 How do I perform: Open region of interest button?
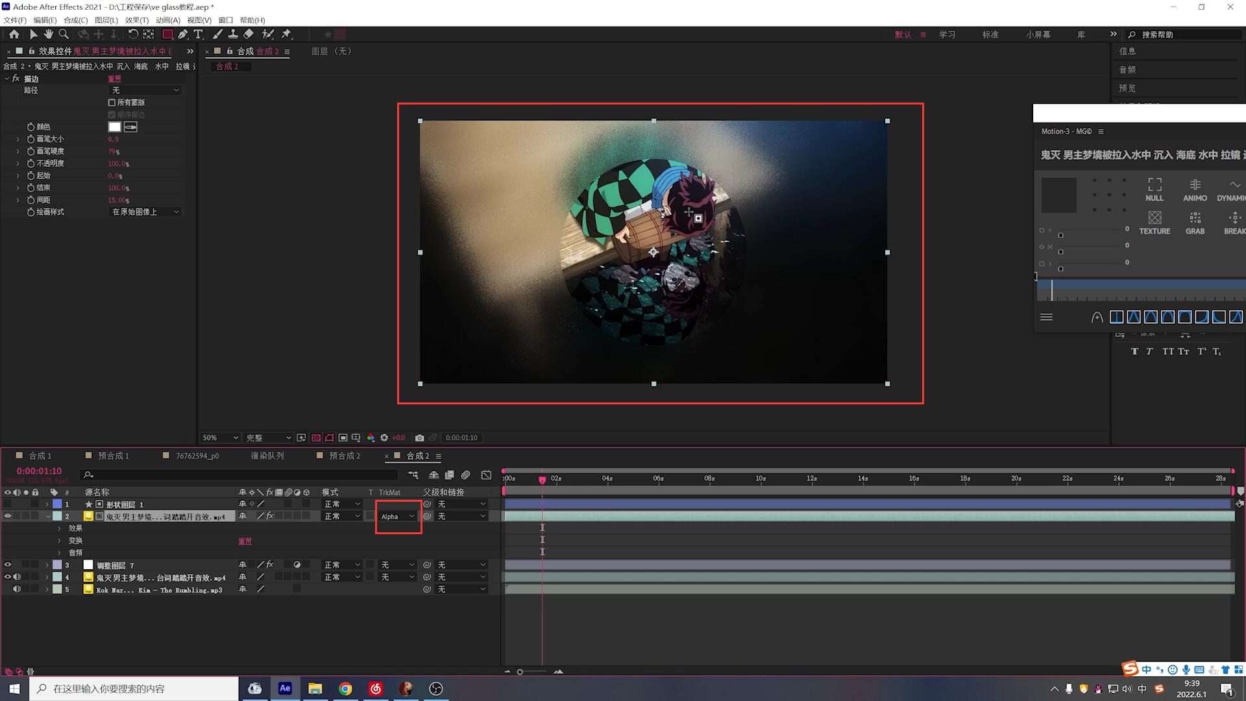pos(343,438)
